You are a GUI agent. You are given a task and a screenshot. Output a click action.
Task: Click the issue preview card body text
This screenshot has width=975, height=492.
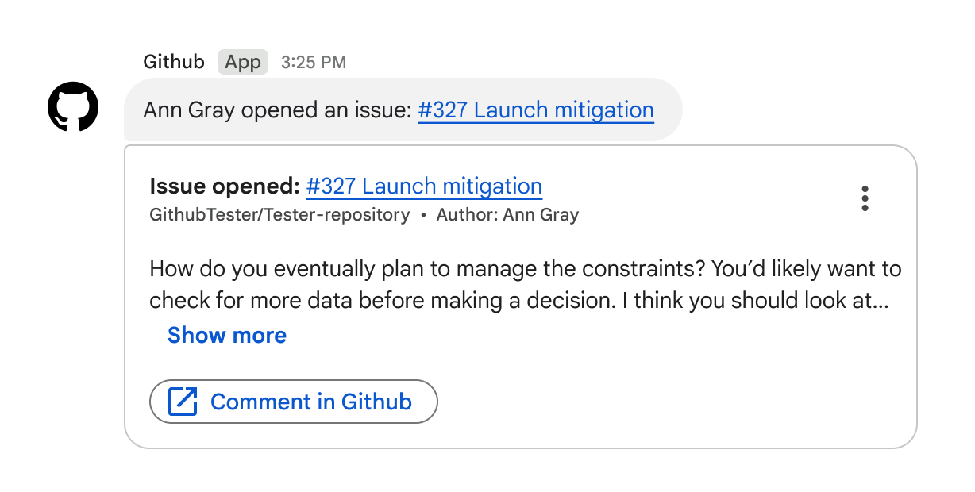click(x=524, y=284)
